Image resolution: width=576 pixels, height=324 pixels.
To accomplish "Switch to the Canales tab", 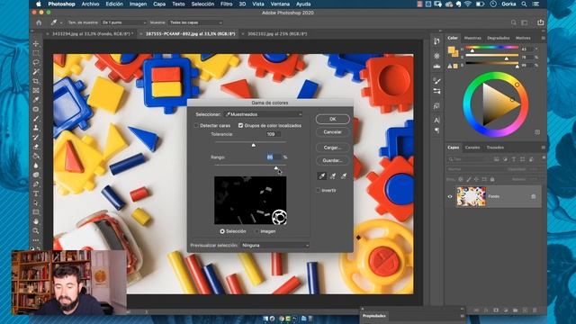I will click(x=472, y=148).
